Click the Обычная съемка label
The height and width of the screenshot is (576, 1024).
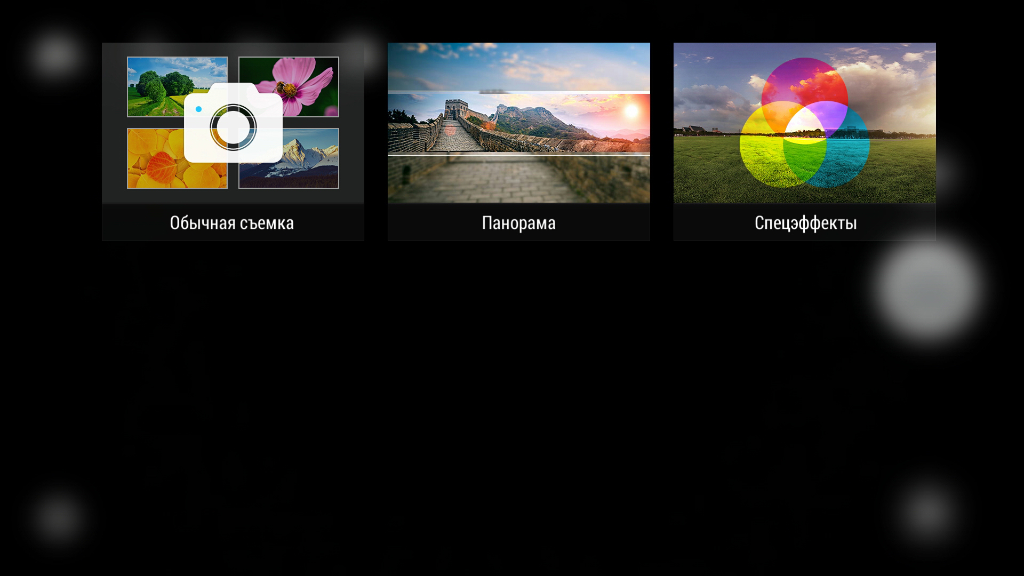[232, 223]
